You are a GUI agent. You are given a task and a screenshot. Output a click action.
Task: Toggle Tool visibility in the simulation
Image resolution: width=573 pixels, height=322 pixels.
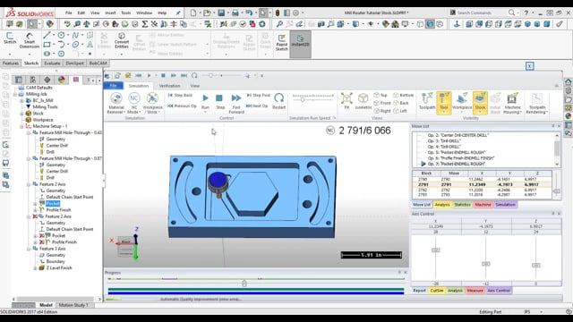coord(444,102)
